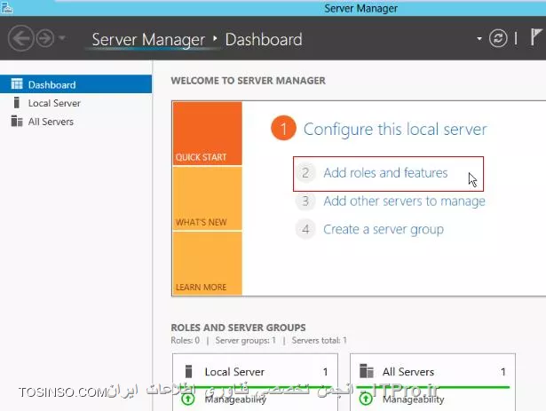This screenshot has height=411, width=546.
Task: Open the LEARN MORE tile
Action: coord(207,264)
